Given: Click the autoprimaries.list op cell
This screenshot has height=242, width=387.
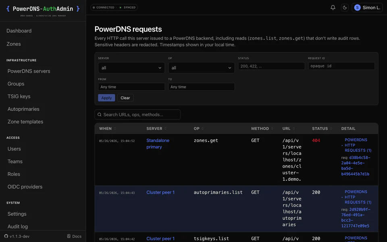Looking at the screenshot, I should pyautogui.click(x=218, y=192).
